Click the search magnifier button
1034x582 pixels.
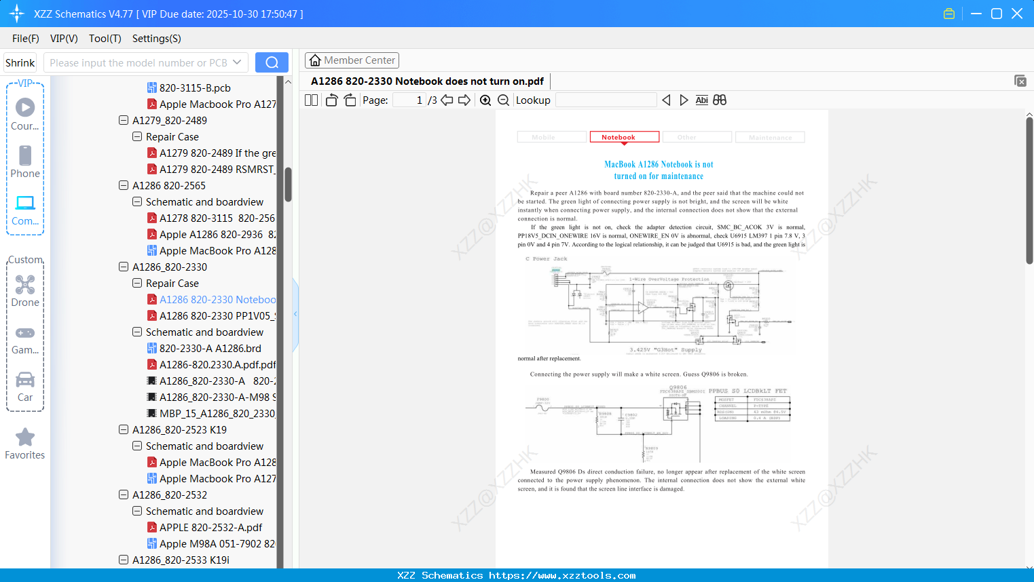click(272, 62)
